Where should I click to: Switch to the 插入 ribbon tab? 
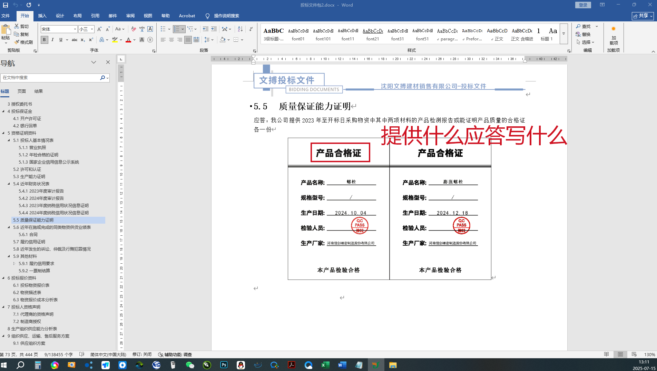pos(42,16)
